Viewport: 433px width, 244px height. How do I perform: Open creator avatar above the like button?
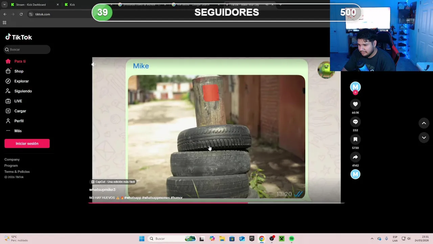tap(355, 87)
